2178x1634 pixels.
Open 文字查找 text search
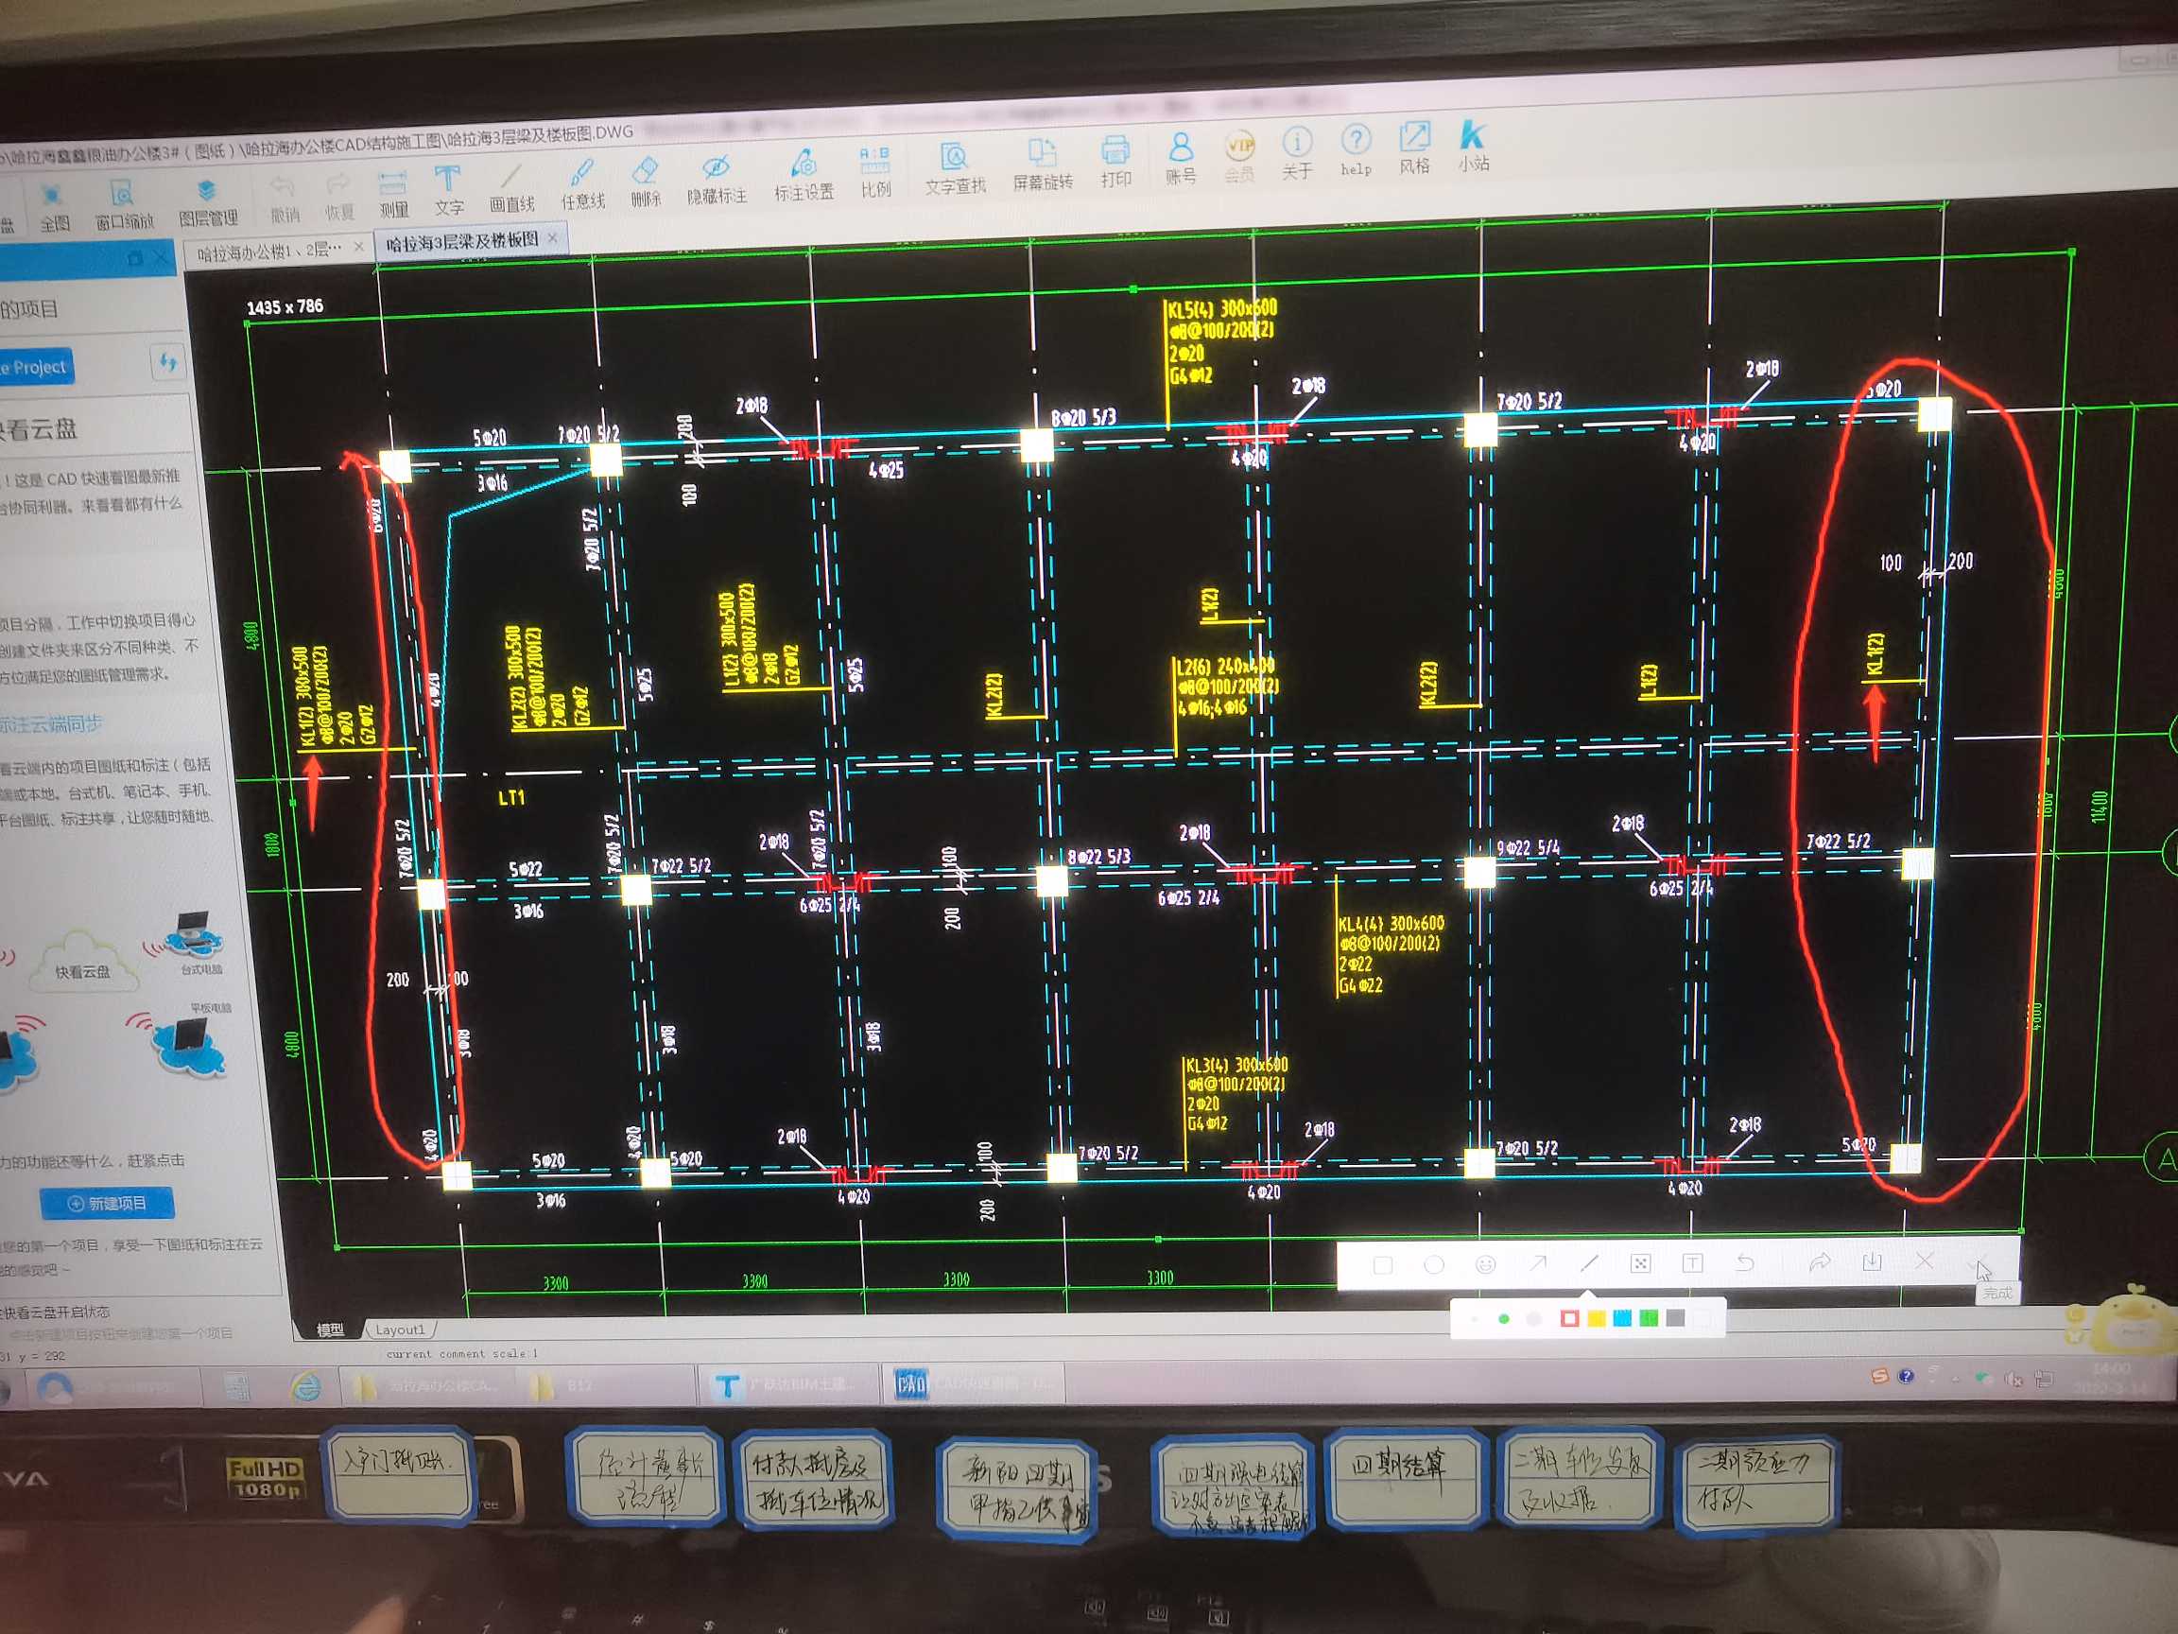click(954, 168)
